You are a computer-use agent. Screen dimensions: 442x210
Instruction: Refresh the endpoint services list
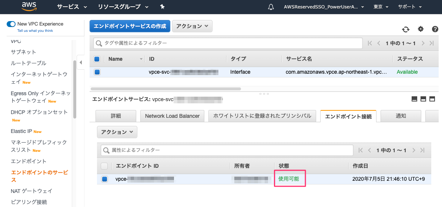406,29
